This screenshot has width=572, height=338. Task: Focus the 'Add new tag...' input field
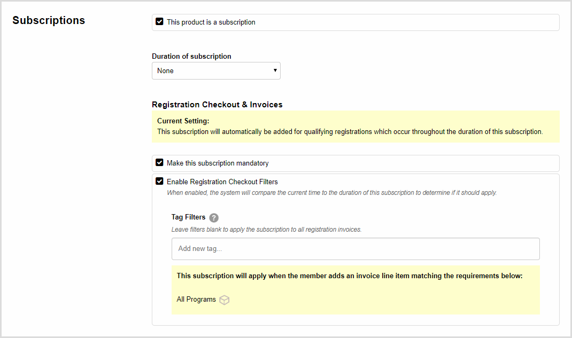click(355, 249)
